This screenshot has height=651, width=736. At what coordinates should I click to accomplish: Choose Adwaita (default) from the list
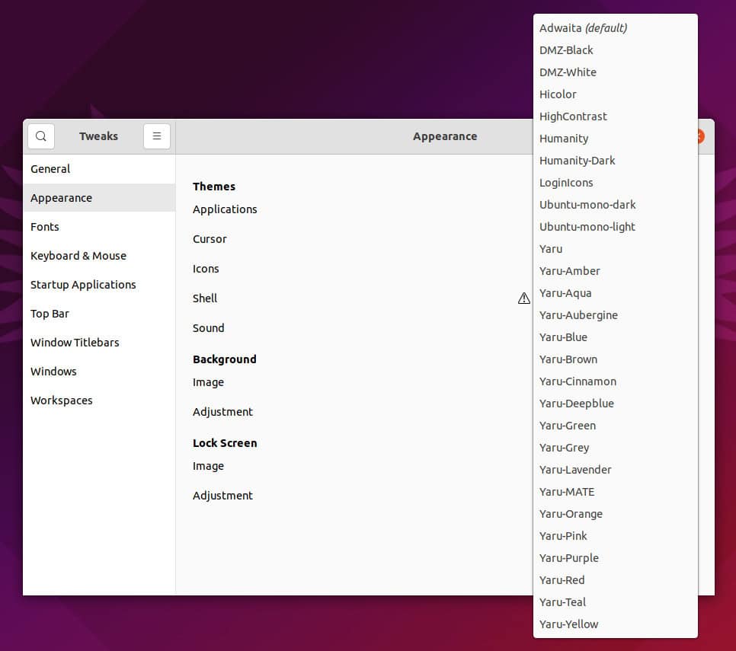point(616,28)
